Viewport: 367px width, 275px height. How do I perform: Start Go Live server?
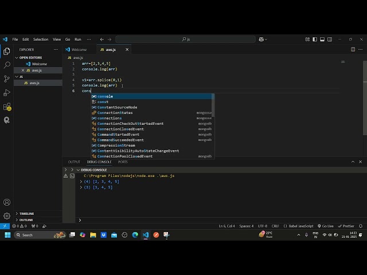point(326,226)
